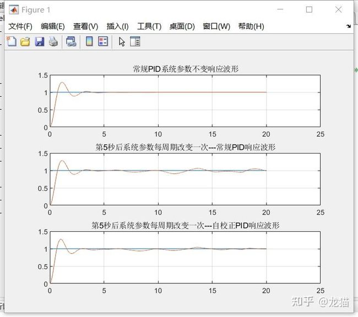This screenshot has height=317, width=358.
Task: Select the Edit Plot arrow tool
Action: (122, 42)
